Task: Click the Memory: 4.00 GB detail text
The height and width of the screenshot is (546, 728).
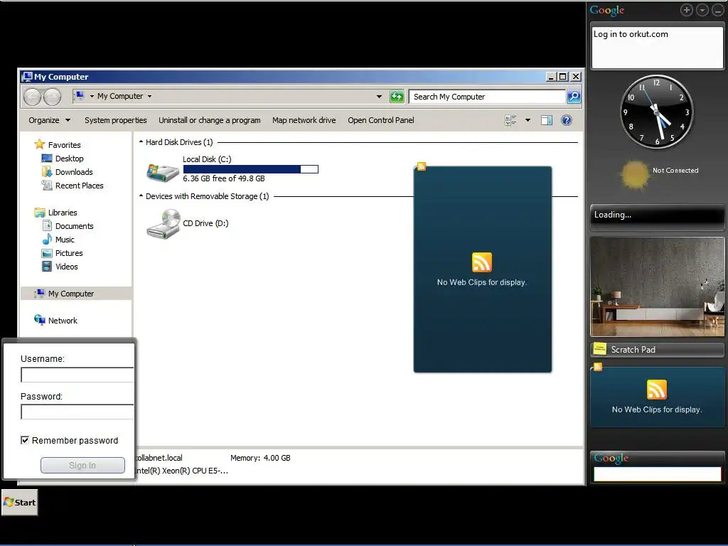Action: click(x=260, y=458)
